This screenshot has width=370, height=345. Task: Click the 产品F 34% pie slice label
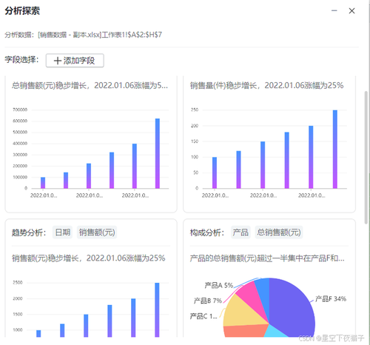tap(331, 299)
